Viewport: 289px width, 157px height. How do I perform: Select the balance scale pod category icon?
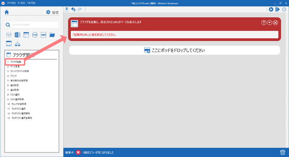point(17,44)
